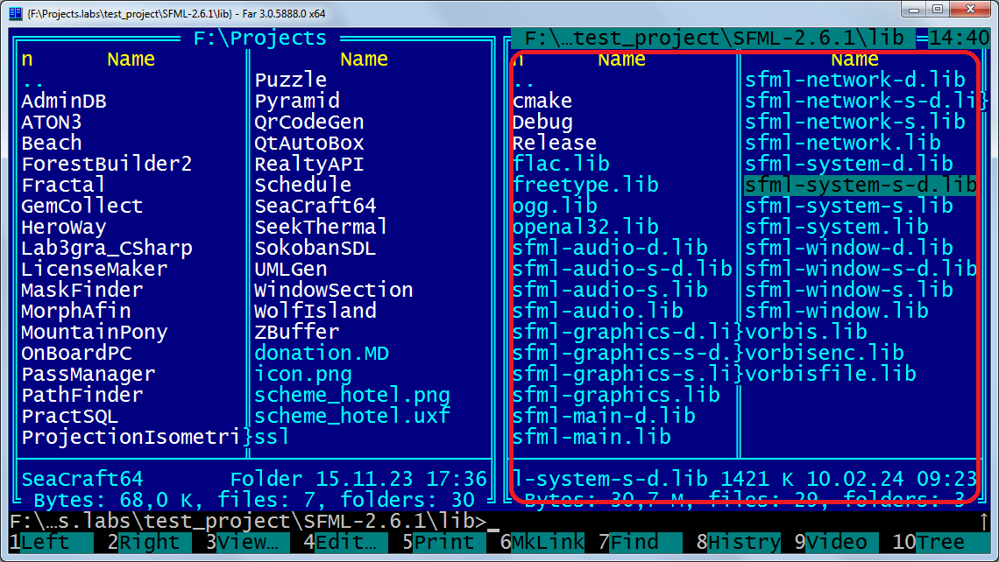999x562 pixels.
Task: Select the donation.MD file
Action: point(322,353)
